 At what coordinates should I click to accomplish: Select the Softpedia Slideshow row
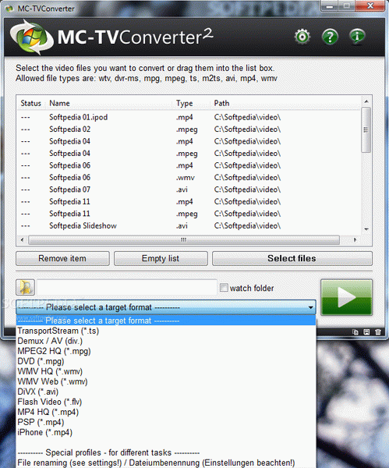click(189, 226)
